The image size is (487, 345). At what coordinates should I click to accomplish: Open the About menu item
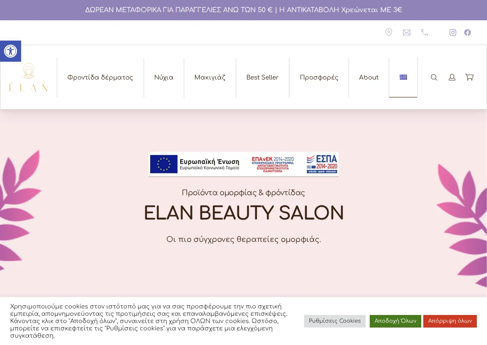[369, 78]
